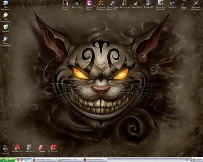Launch the CCleaner shortcut

tap(41, 149)
